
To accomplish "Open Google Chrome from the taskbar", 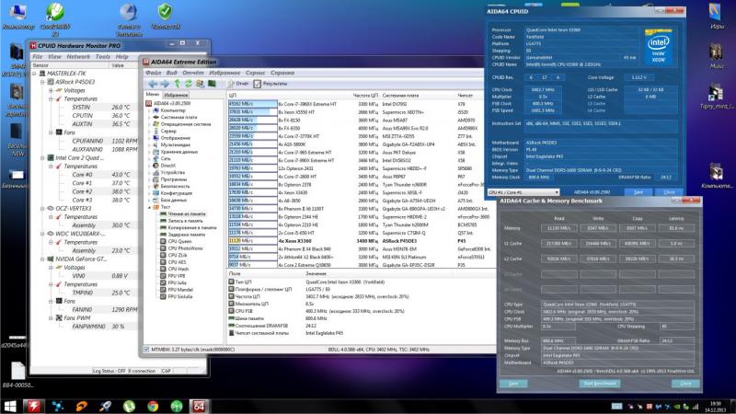I will [x=153, y=406].
